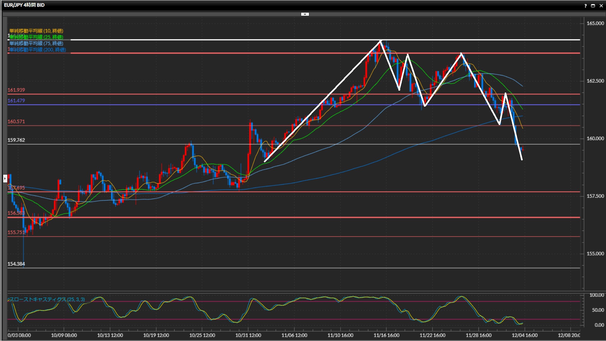606x341 pixels.
Task: Maximize the EUR/JPY chart window
Action: tap(593, 5)
